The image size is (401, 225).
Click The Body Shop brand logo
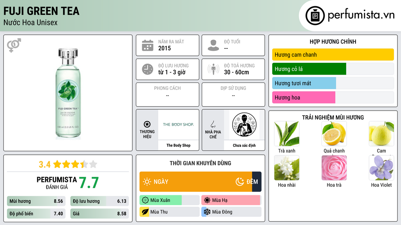[x=178, y=125]
